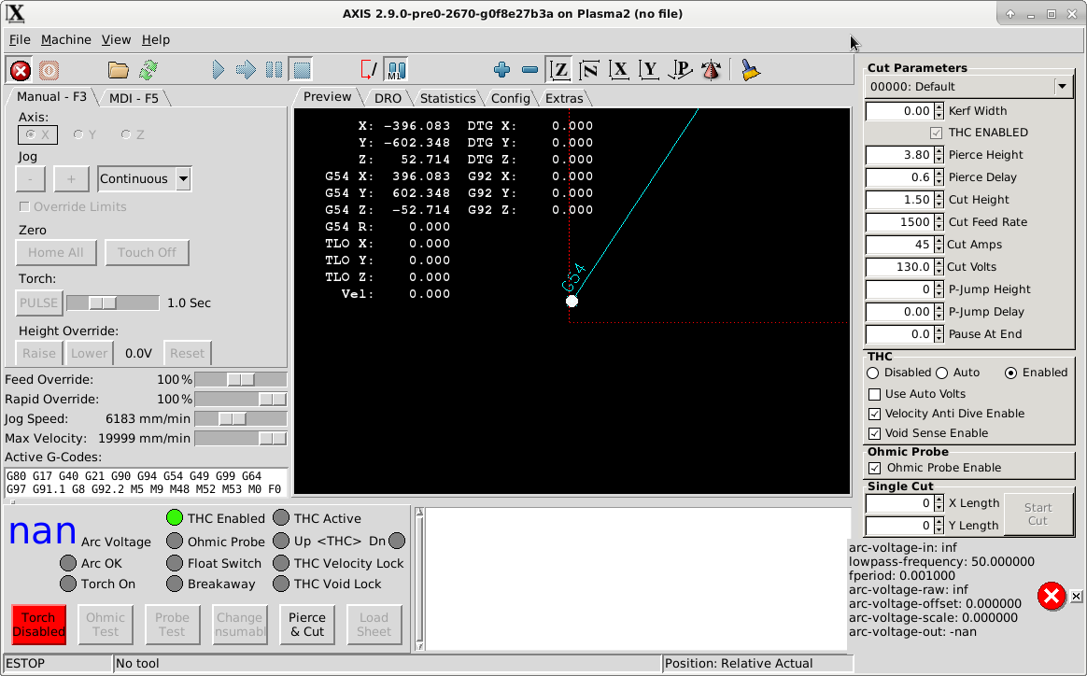Open the View menu

pos(116,39)
